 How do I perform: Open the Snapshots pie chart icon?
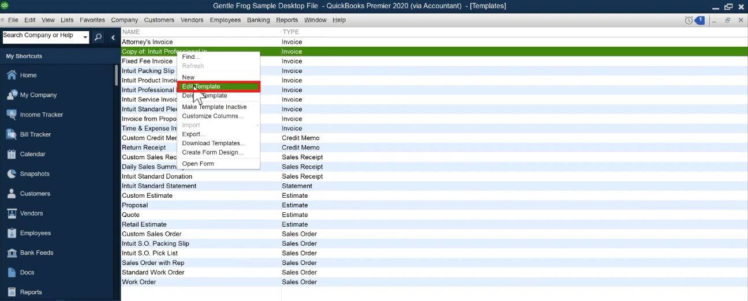pos(11,174)
